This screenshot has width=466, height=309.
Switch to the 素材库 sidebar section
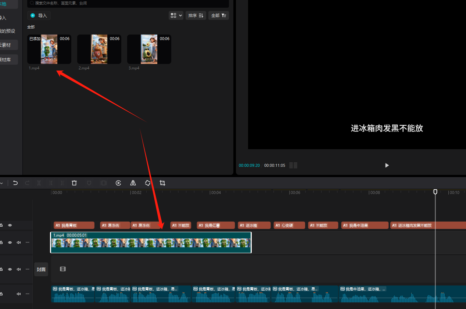8,60
